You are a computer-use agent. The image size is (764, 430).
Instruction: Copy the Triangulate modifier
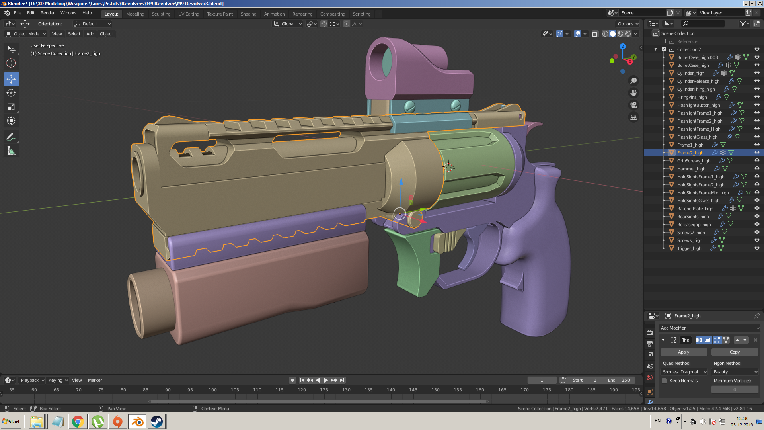(735, 352)
